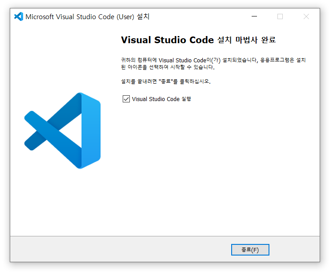Close the setup window

(306, 16)
